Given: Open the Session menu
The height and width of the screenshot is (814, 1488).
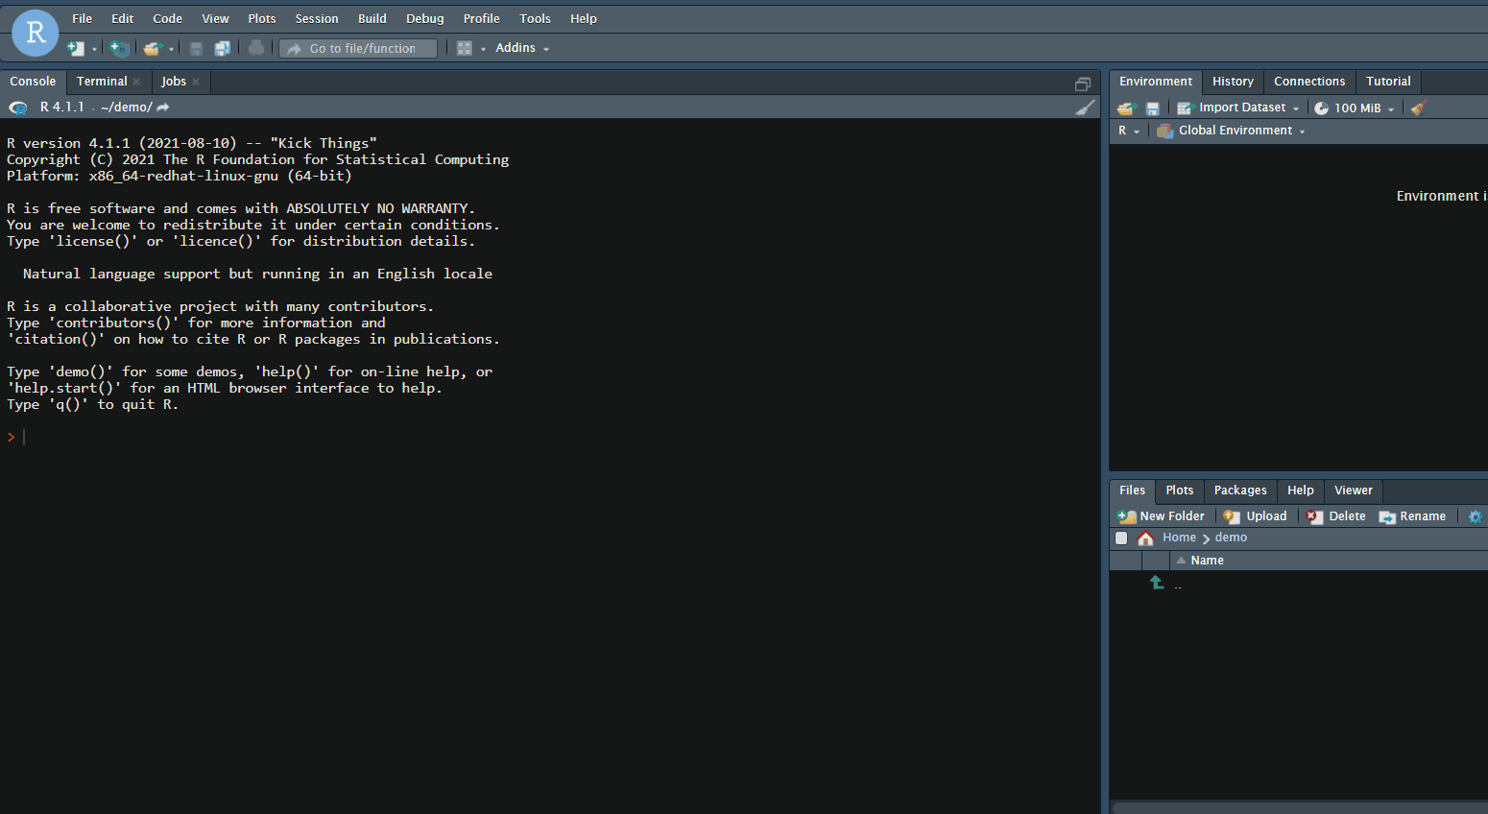Looking at the screenshot, I should pyautogui.click(x=317, y=18).
